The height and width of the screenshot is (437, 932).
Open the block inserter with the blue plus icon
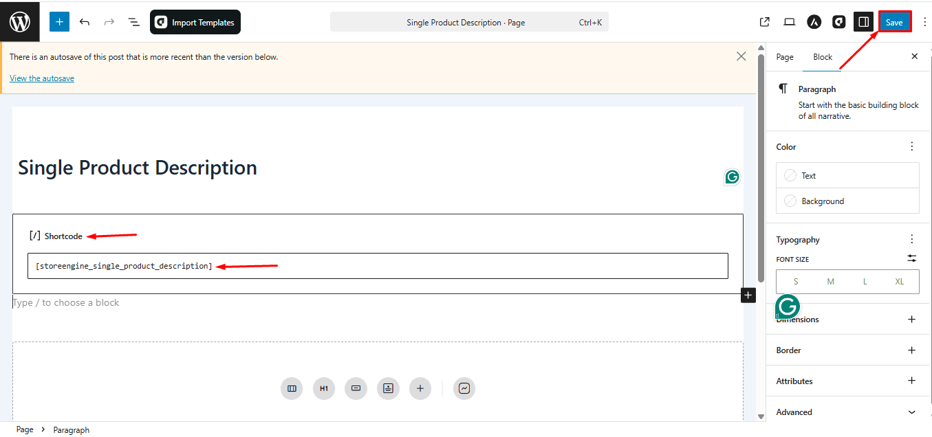[x=59, y=21]
